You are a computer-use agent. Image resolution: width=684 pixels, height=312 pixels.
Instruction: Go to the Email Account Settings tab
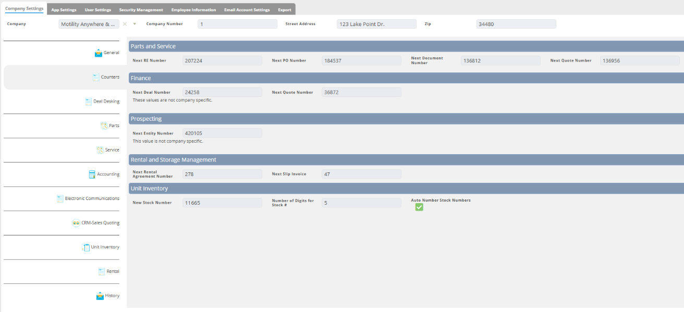(247, 10)
